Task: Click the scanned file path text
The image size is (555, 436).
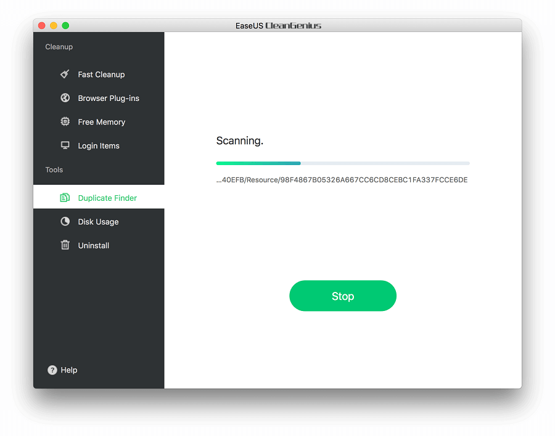Action: pos(342,180)
